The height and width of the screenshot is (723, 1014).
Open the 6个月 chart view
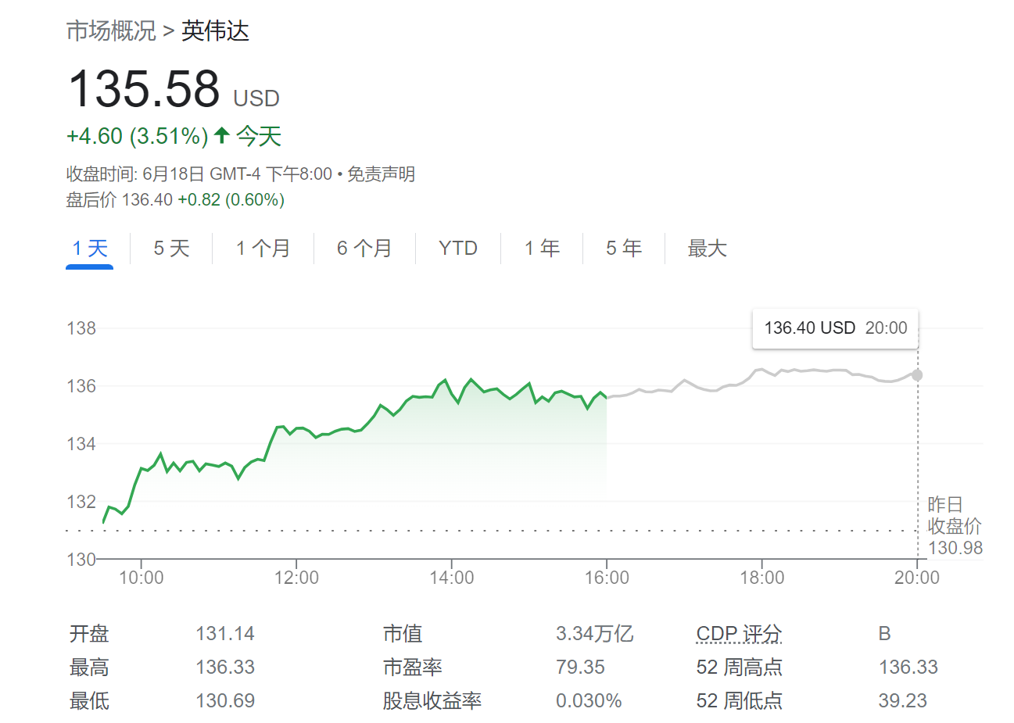[363, 248]
